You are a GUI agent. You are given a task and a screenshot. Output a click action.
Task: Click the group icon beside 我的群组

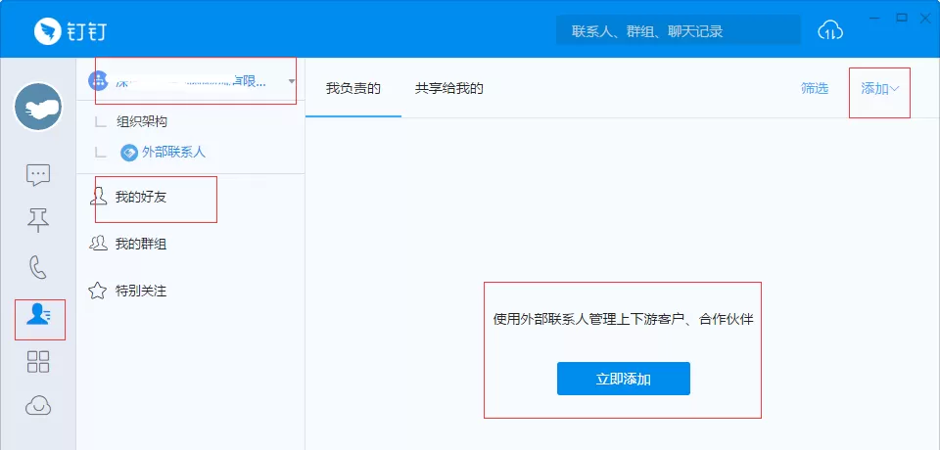tap(98, 244)
